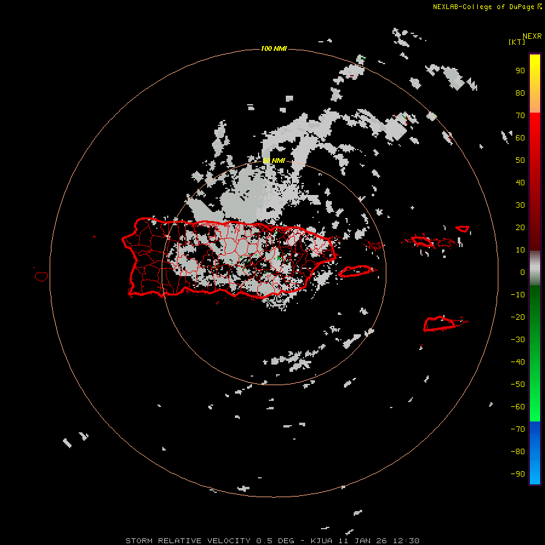Pick the bright red color bar segment
The width and height of the screenshot is (545, 545).
(x=535, y=132)
